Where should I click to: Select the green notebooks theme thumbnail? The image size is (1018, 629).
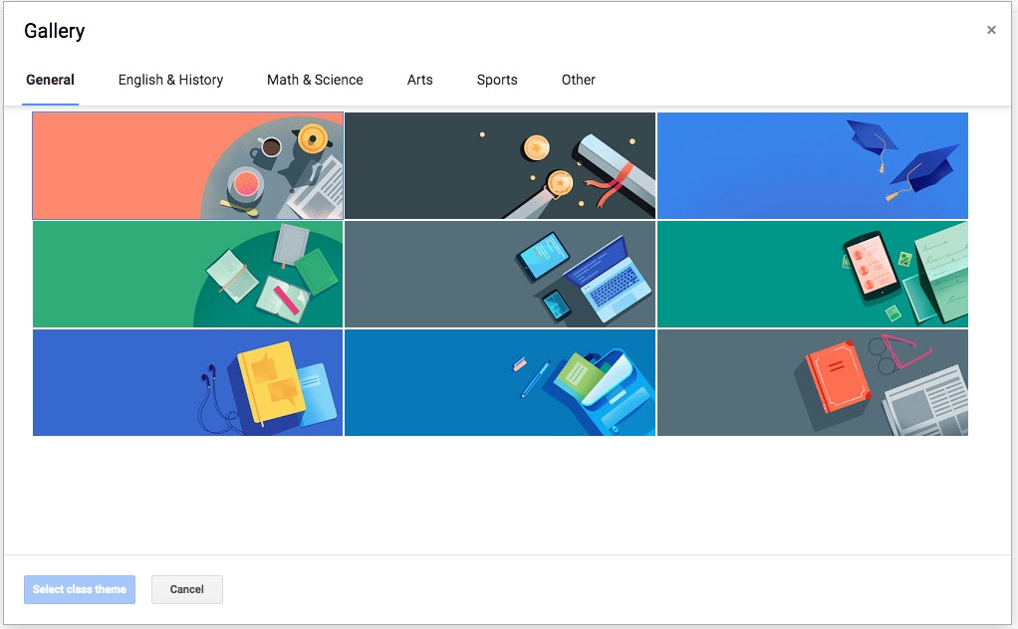pyautogui.click(x=187, y=274)
